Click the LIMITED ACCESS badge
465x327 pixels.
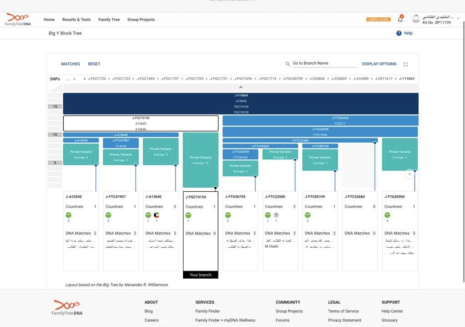tap(378, 20)
